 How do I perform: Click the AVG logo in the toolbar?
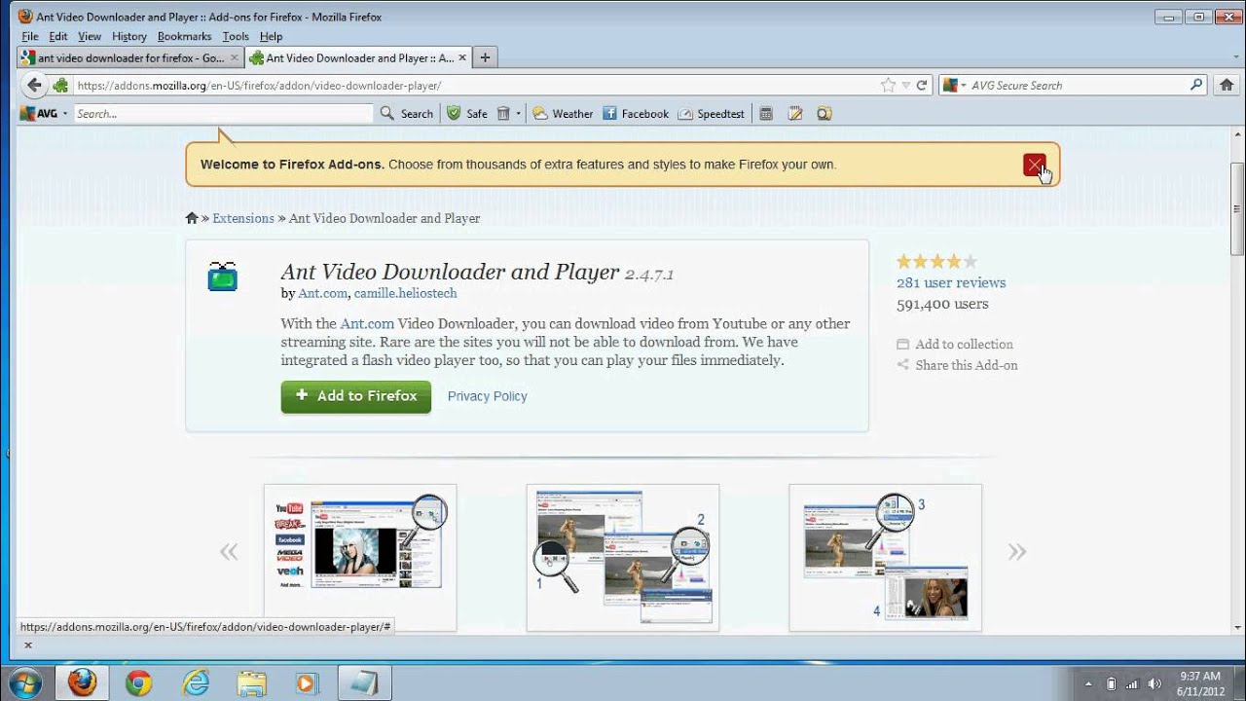[x=39, y=113]
